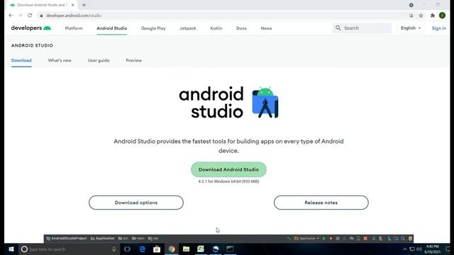Show hidden system tray icons
The width and height of the screenshot is (454, 255).
click(x=405, y=249)
